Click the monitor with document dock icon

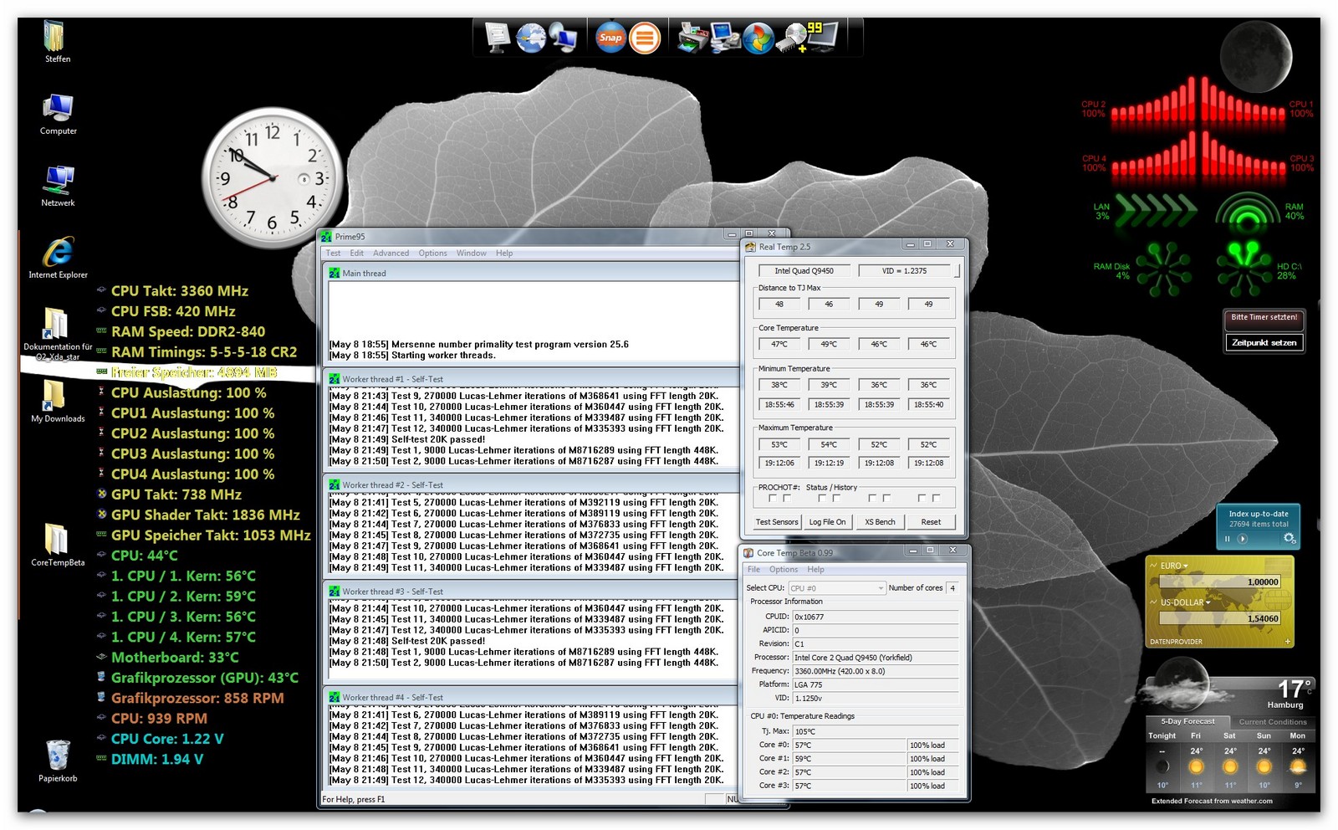click(x=497, y=37)
